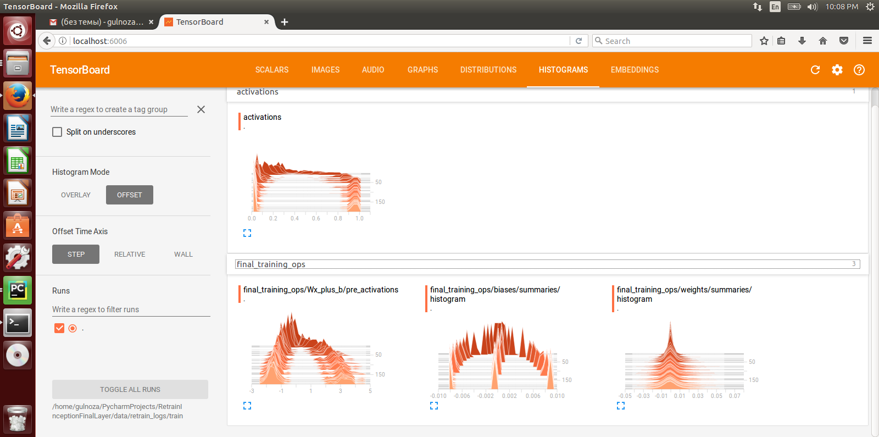Open the AUDIO tab
The image size is (879, 437).
(373, 70)
